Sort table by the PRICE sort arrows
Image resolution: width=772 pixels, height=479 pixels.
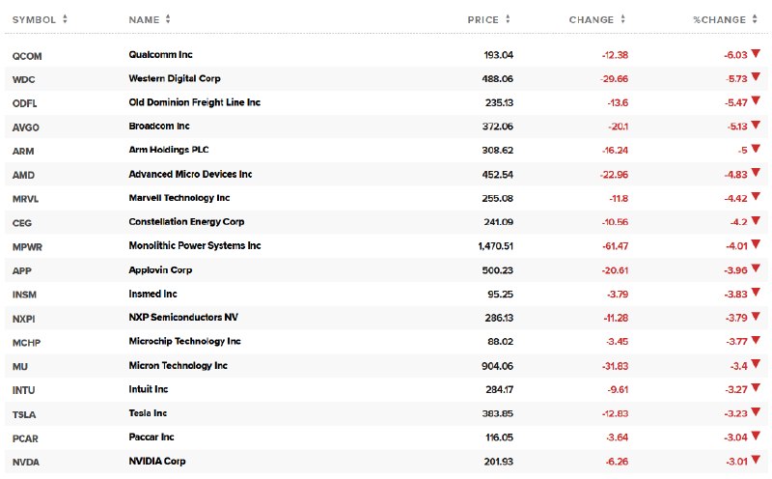[508, 19]
